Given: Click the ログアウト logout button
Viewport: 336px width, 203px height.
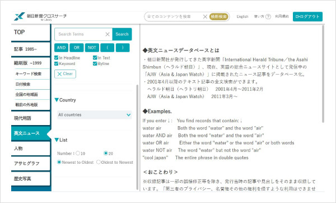Looking at the screenshot, I should (x=307, y=16).
